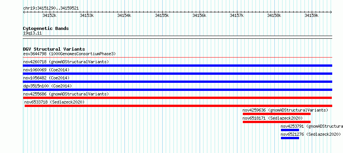Click the blue bar under nsv1056482
The height and width of the screenshot is (153, 343).
pyautogui.click(x=178, y=82)
